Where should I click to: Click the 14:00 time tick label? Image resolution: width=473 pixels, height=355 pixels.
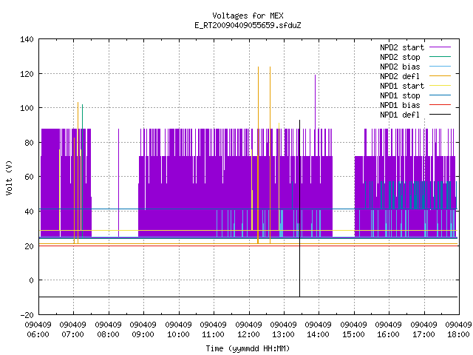coord(319,335)
